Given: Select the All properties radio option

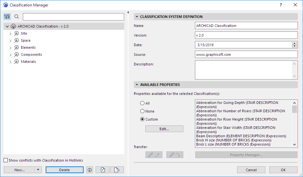Looking at the screenshot, I should tap(142, 103).
